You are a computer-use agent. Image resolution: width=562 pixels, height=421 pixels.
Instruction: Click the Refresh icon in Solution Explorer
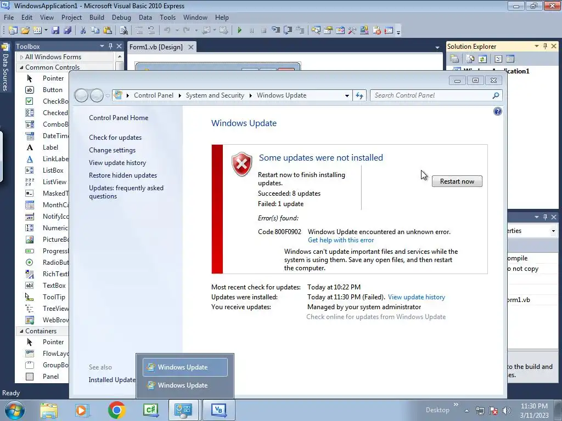[482, 59]
